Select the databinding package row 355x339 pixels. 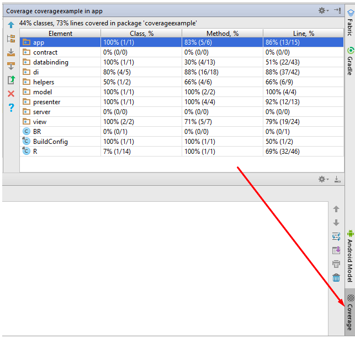pyautogui.click(x=182, y=62)
